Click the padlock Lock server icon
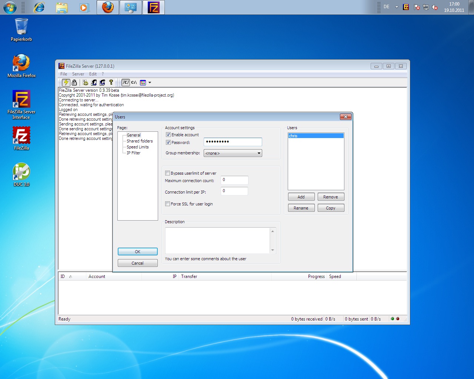The image size is (474, 379). point(74,83)
